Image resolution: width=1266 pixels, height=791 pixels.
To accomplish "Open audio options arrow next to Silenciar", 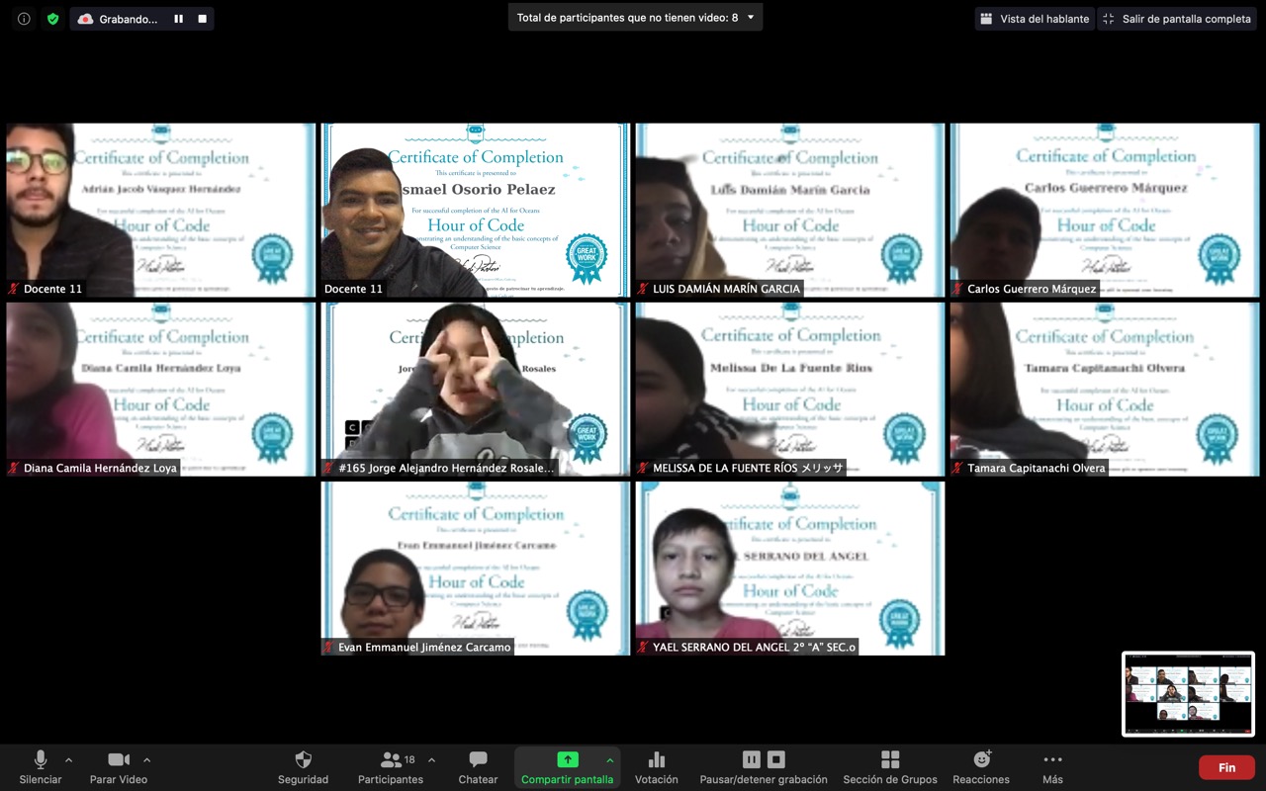I will [68, 760].
